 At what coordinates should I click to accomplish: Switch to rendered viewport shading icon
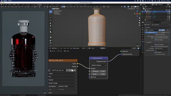pos(138,7)
